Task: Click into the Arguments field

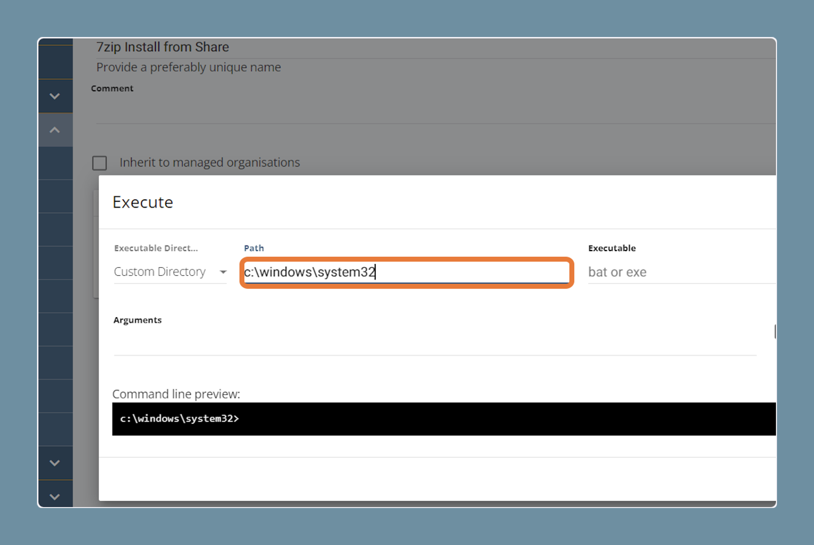Action: point(435,342)
